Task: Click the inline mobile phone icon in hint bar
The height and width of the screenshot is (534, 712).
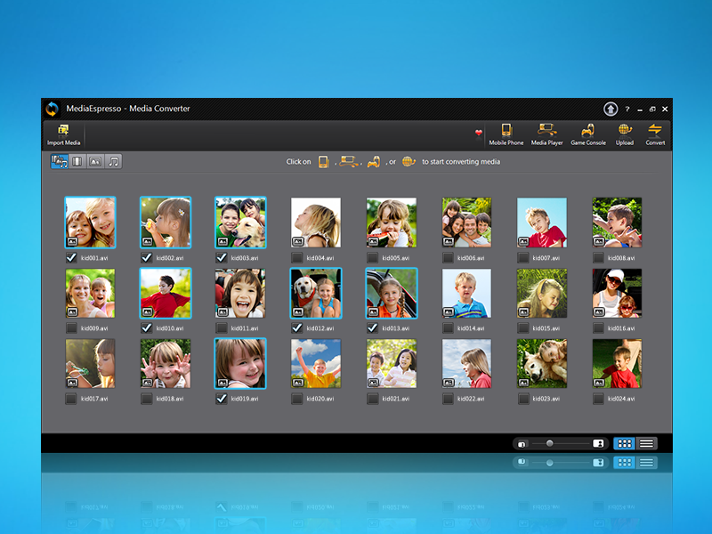Action: pos(323,162)
